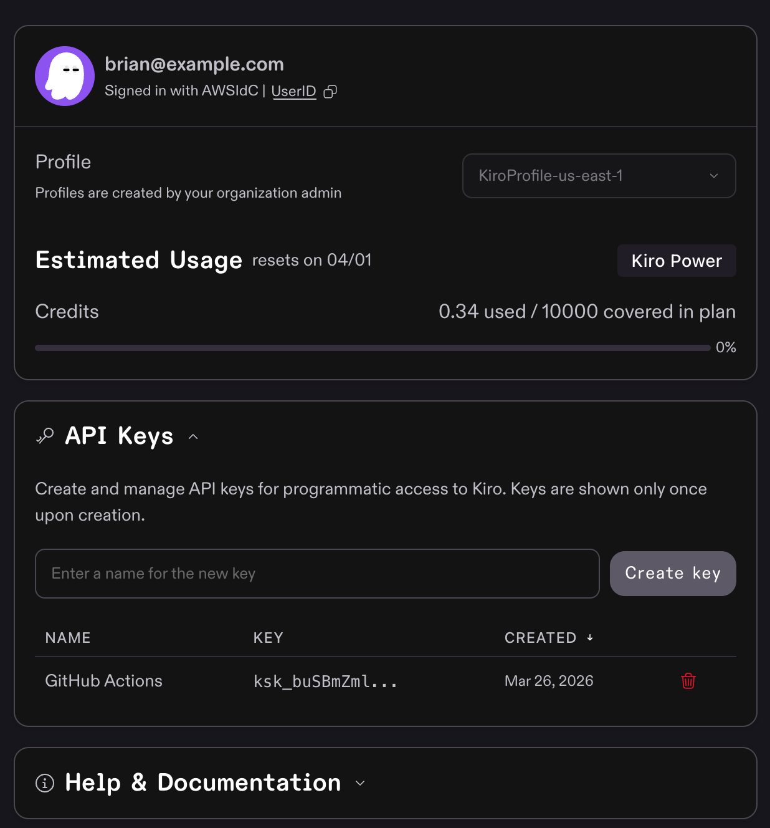Click the credits usage progress bar
Viewport: 770px width, 828px height.
coord(373,348)
